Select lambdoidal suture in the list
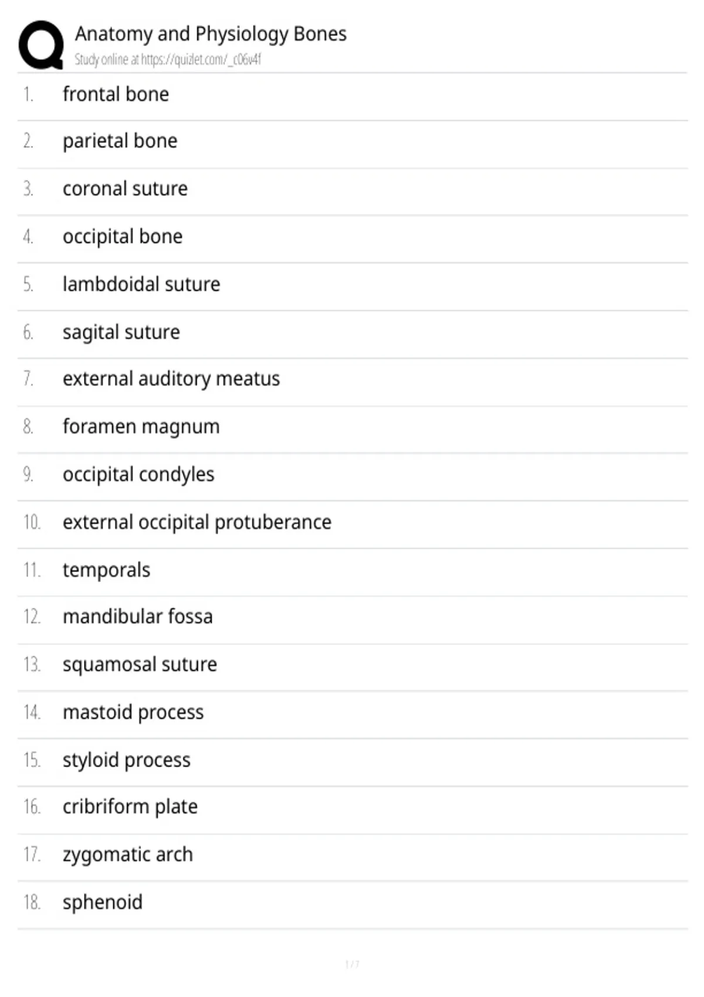 tap(141, 284)
